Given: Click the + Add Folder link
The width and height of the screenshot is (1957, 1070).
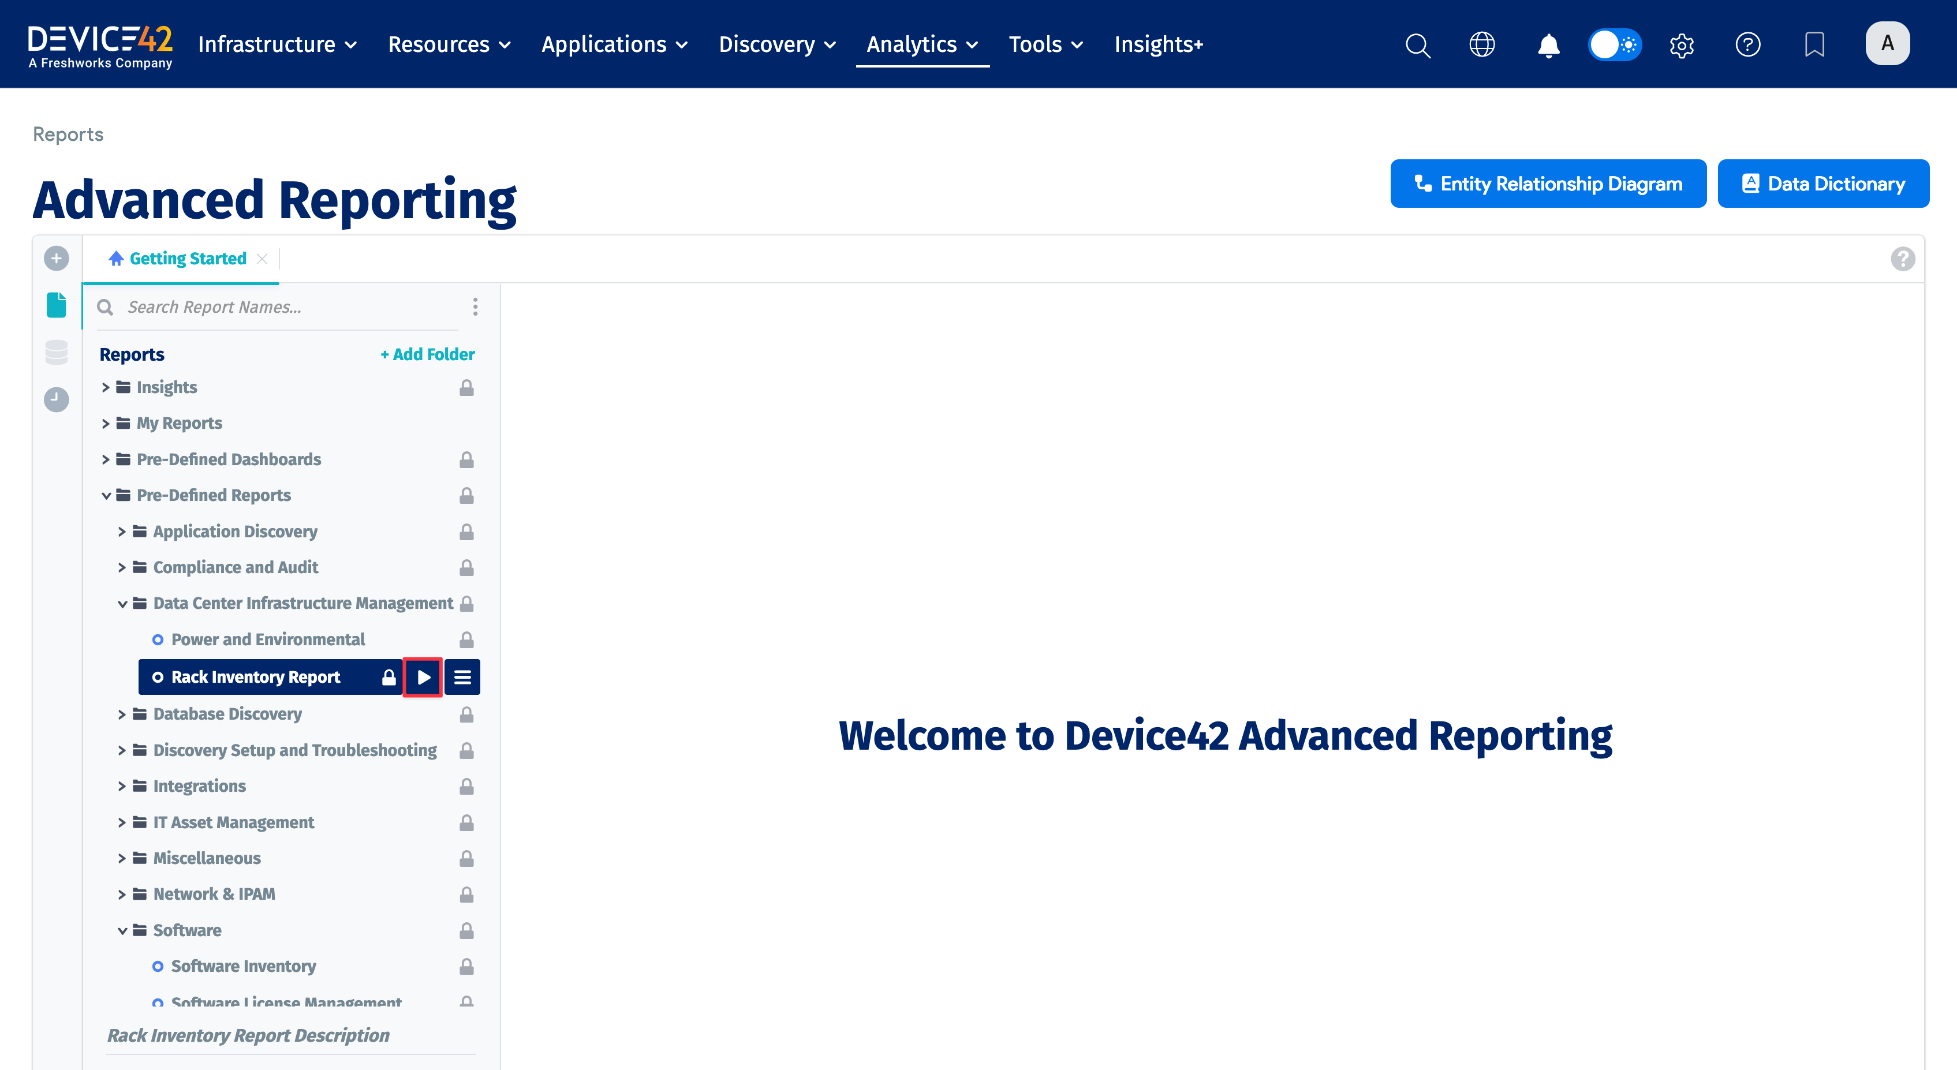Looking at the screenshot, I should click(x=428, y=354).
